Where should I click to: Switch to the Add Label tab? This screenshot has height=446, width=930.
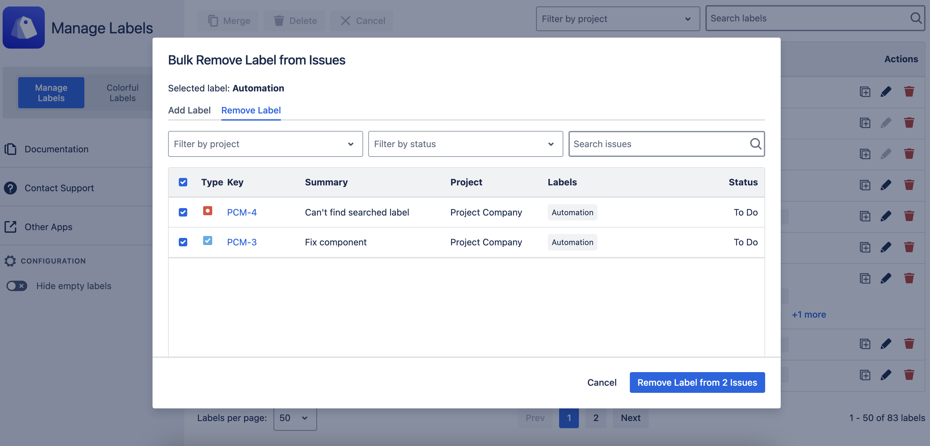[x=189, y=110]
